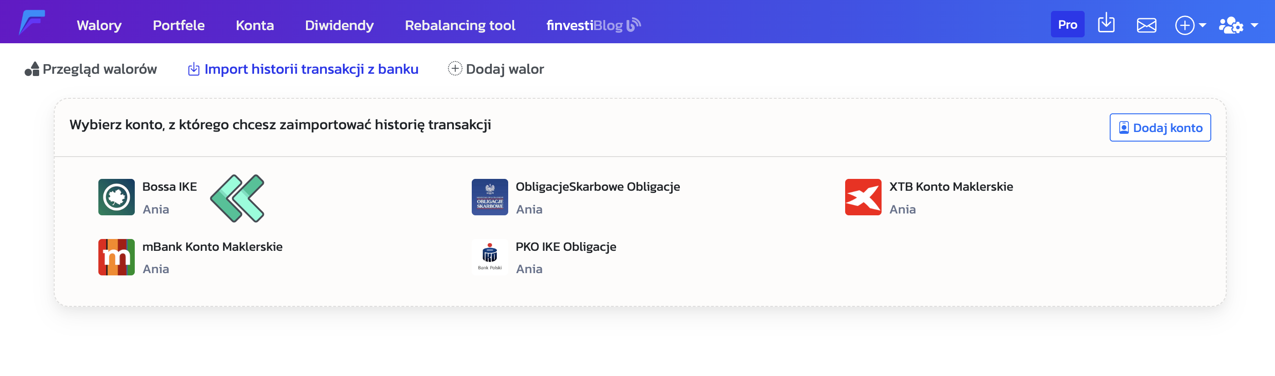Click the Pro badge button

tap(1067, 25)
